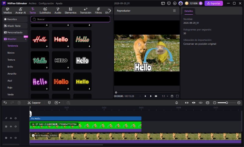Undo the last edit
Viewport: 244px width, 147px height.
5,103
